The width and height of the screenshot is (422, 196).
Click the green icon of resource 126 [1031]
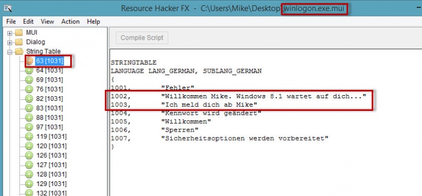(30, 155)
